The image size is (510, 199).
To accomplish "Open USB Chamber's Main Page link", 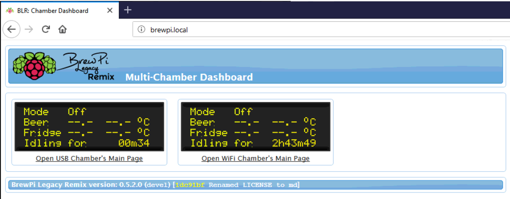I will (x=89, y=159).
